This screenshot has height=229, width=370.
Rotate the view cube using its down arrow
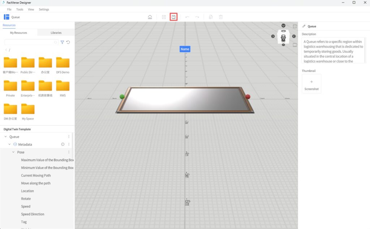[283, 26]
